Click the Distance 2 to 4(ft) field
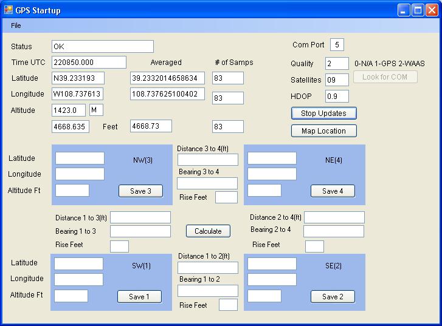Image resolution: width=442 pixels, height=326 pixels. (x=334, y=217)
